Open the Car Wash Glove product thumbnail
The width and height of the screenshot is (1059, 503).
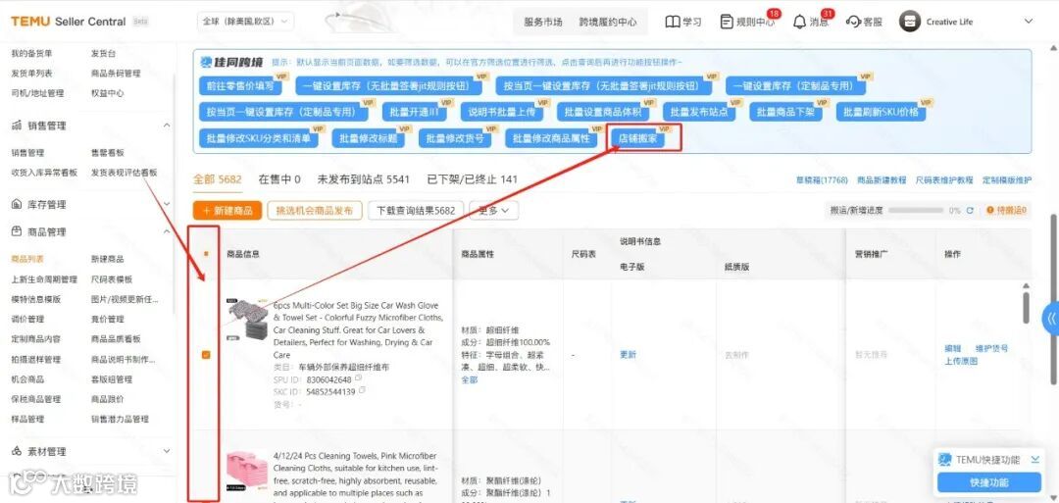pyautogui.click(x=247, y=318)
